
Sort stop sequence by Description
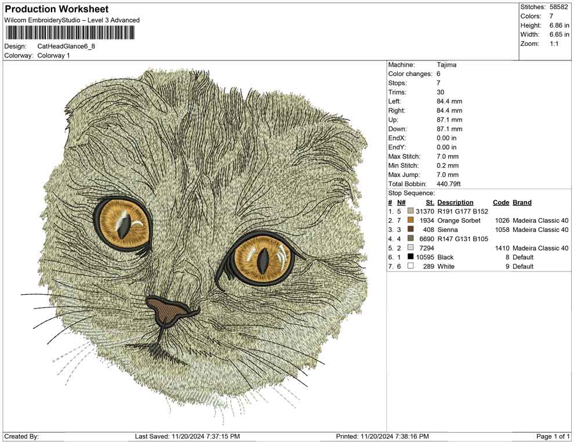[x=456, y=202]
